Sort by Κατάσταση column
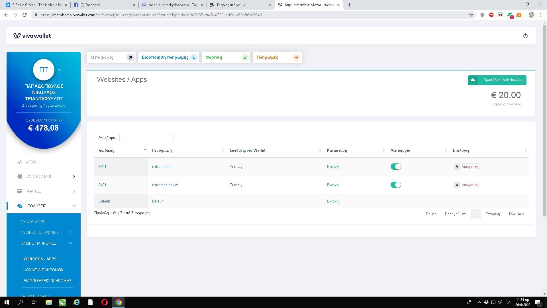This screenshot has height=308, width=547. tap(356, 150)
